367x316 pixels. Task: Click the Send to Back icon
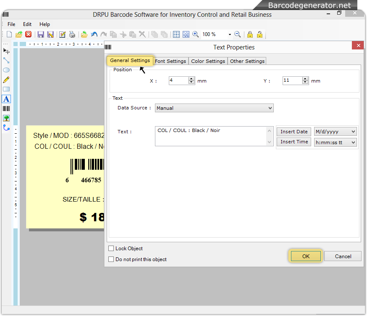(x=164, y=34)
